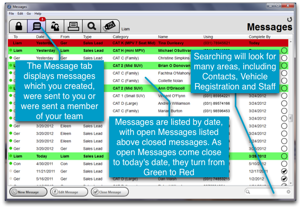Open the Go menu
Viewport: 301px width, 208px height.
(x=29, y=13)
